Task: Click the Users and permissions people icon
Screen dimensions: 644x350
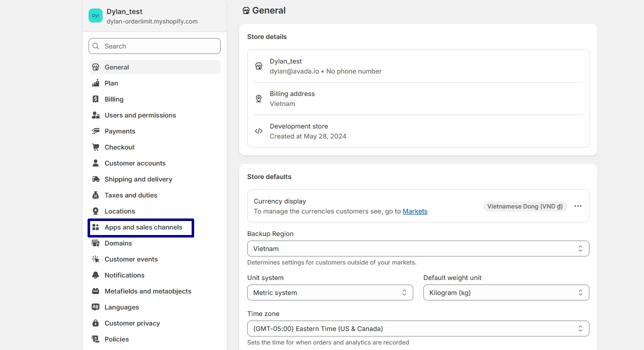Action: pyautogui.click(x=96, y=115)
